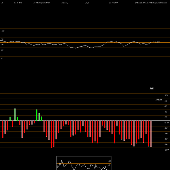Click the -100 label on MR axis
This screenshot has width=170, height=170.
[167, 150]
